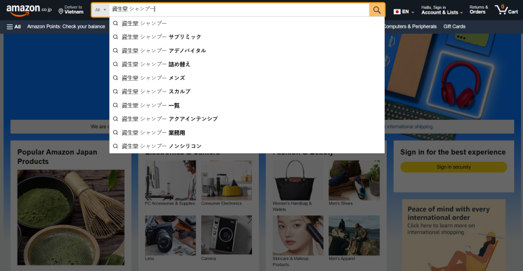Open the Women's Handbag & Wallets image
This screenshot has width=523, height=271.
pos(298,180)
